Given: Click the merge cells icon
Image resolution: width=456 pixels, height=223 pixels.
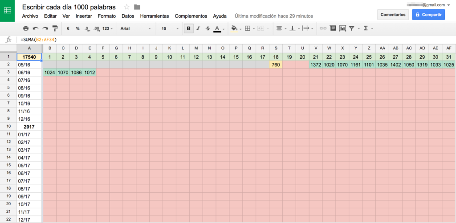Looking at the screenshot, I should point(260,28).
